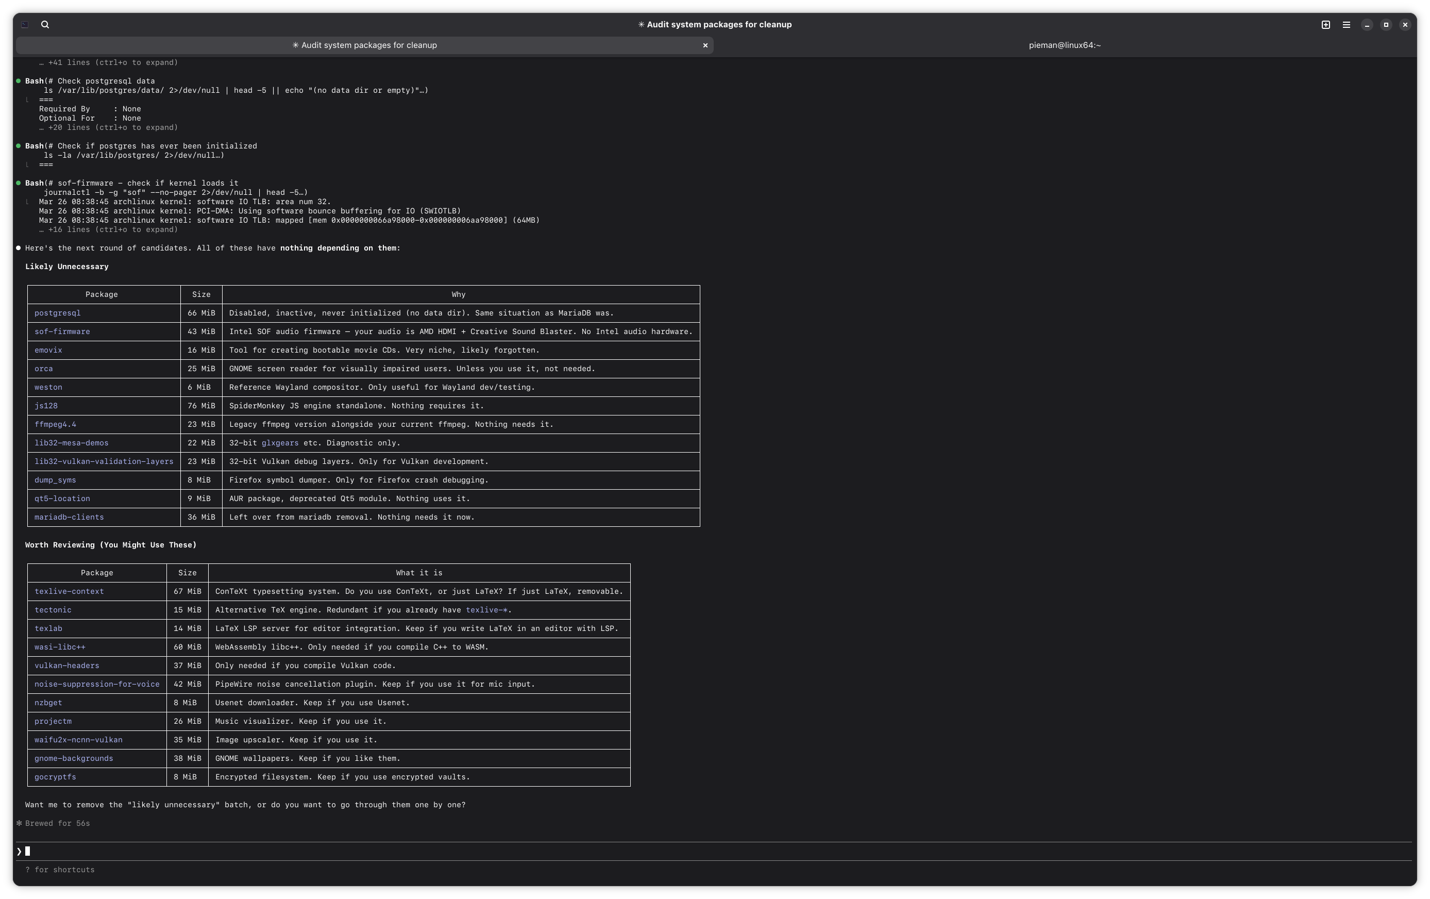The height and width of the screenshot is (899, 1430).
Task: Close the terminal window
Action: pos(1405,24)
